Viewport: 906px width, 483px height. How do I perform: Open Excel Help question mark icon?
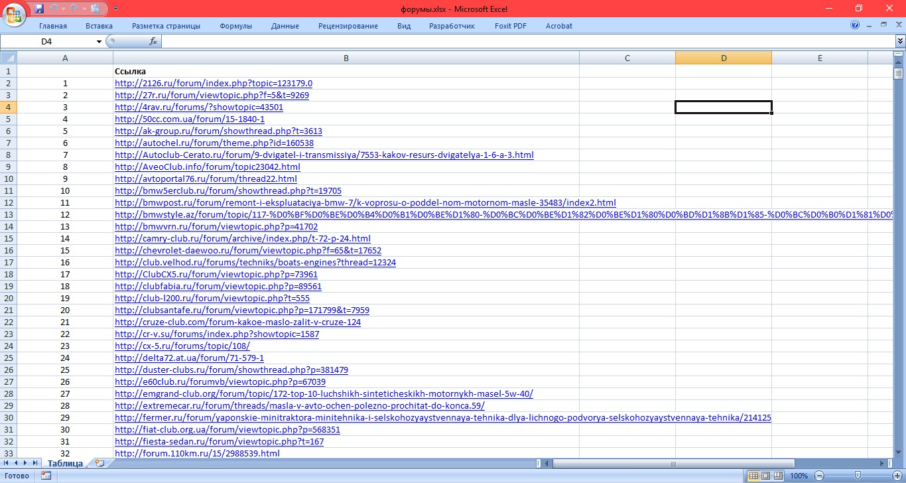point(855,26)
